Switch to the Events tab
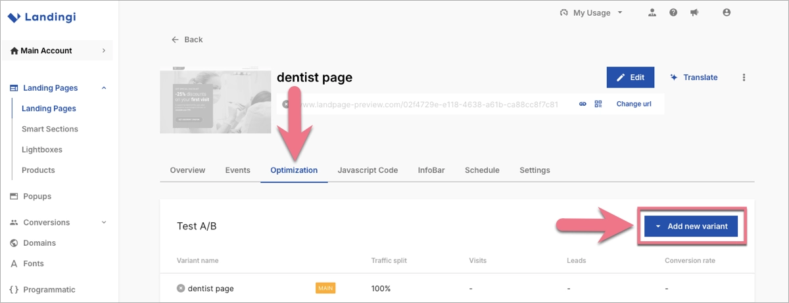The height and width of the screenshot is (303, 789). 237,170
